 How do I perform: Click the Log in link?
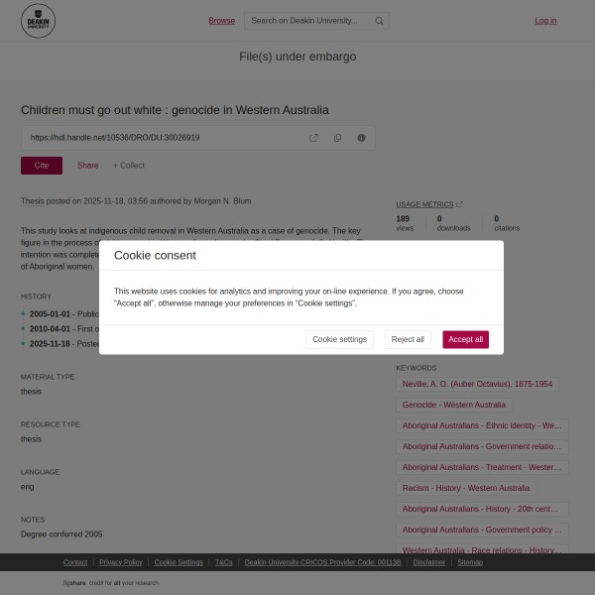(545, 21)
